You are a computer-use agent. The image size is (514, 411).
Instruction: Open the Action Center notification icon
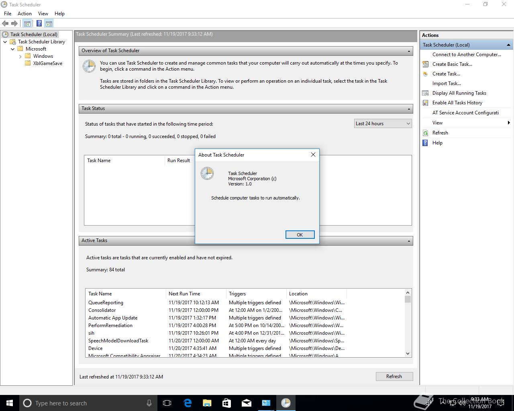point(501,403)
